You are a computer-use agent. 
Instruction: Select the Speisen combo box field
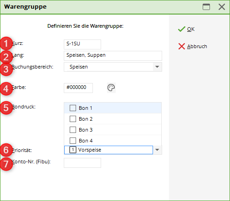tap(113, 67)
